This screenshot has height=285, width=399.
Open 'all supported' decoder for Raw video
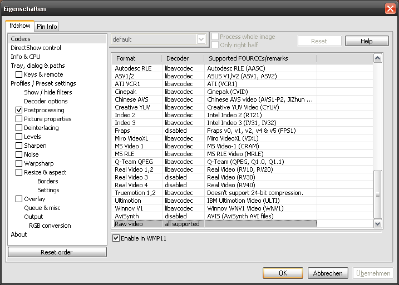(182, 224)
